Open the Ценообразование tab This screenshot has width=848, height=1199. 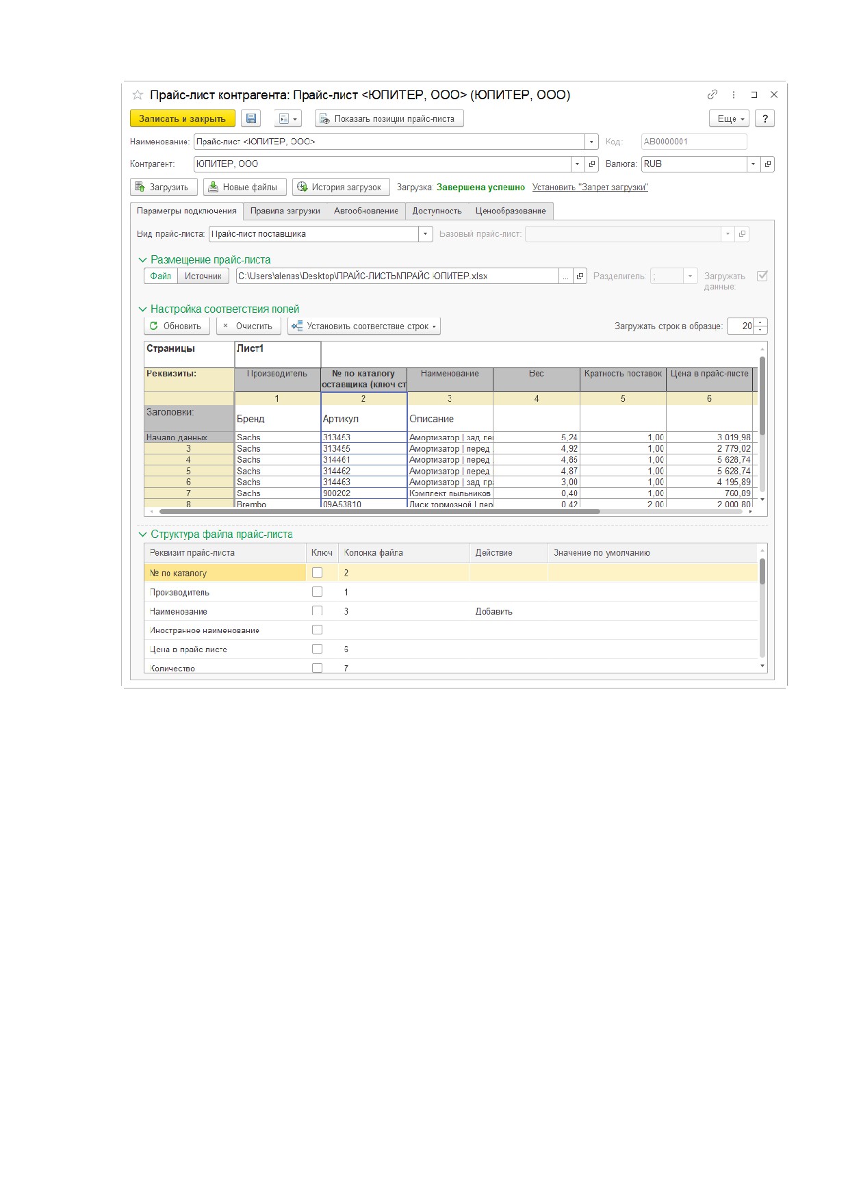pos(511,211)
